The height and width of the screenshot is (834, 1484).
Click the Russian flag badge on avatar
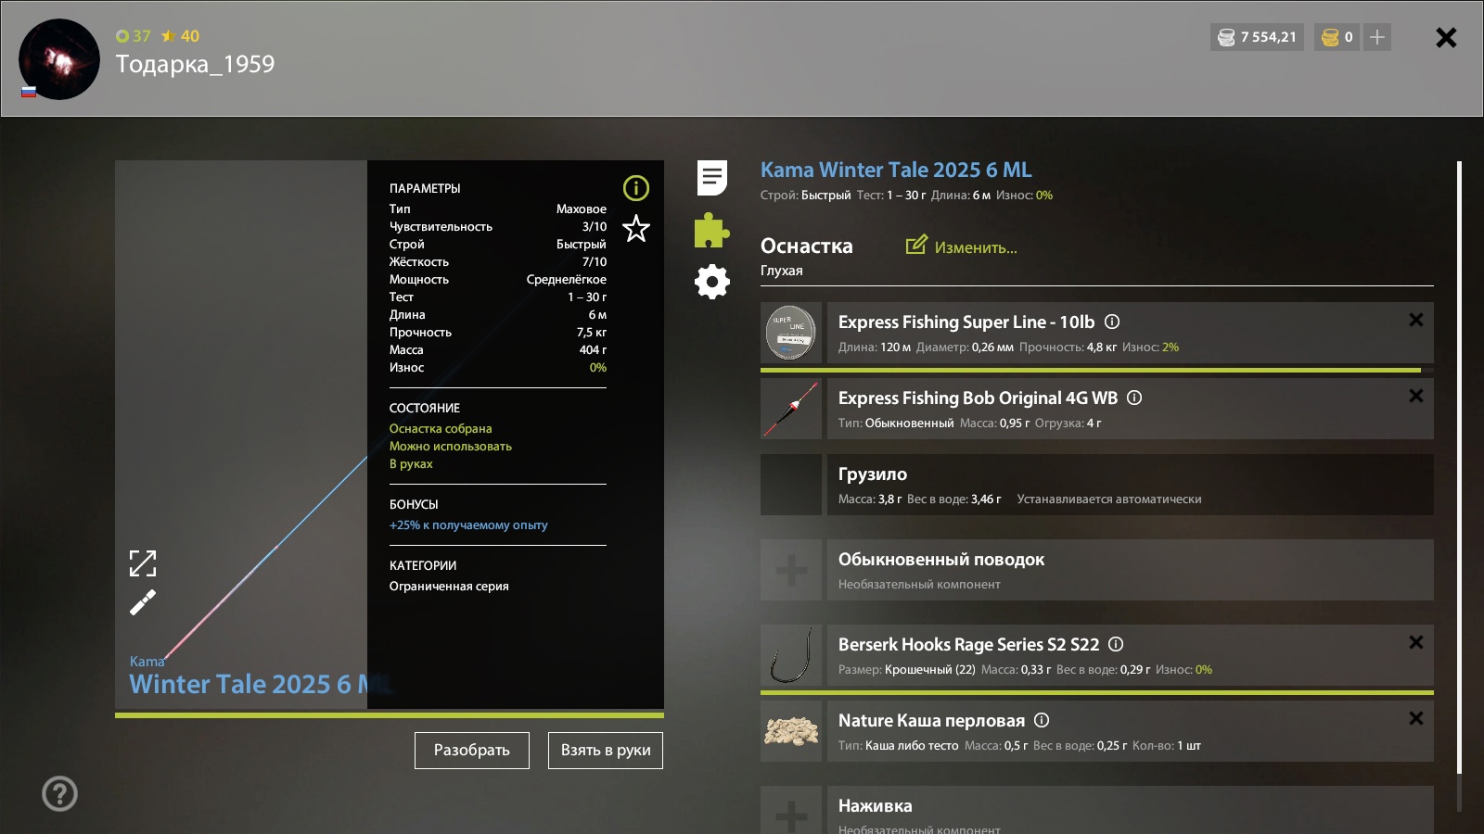[x=29, y=92]
